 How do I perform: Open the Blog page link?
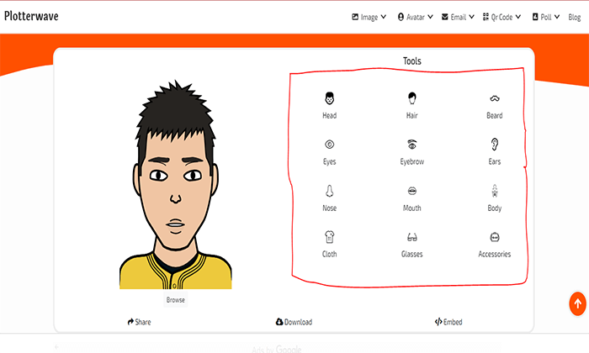coord(575,18)
